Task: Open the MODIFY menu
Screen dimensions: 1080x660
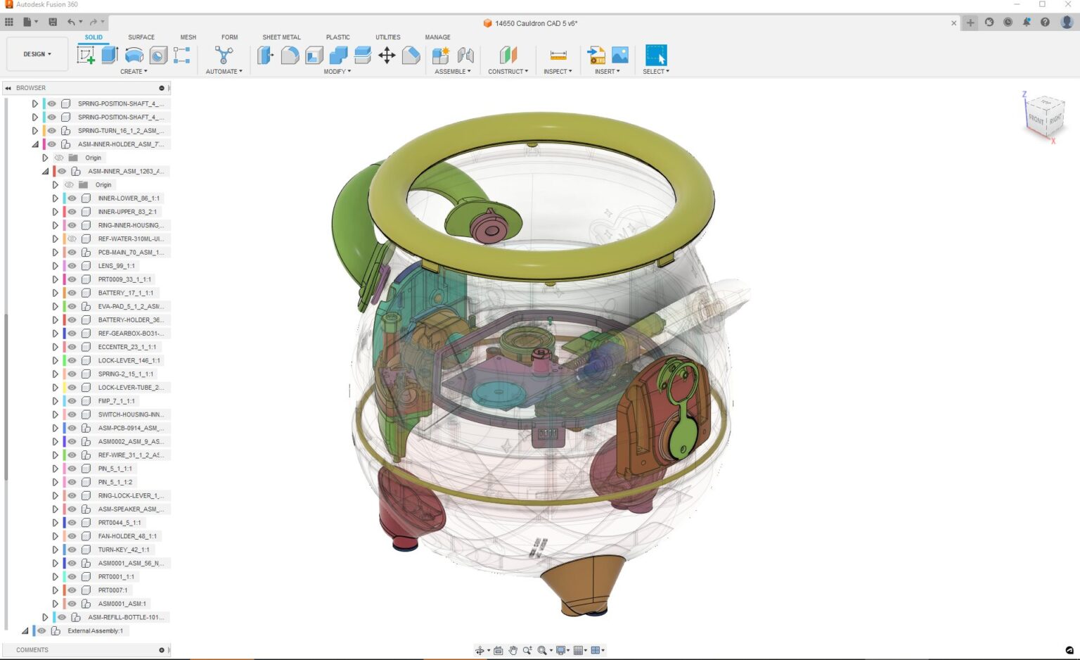Action: click(x=337, y=72)
